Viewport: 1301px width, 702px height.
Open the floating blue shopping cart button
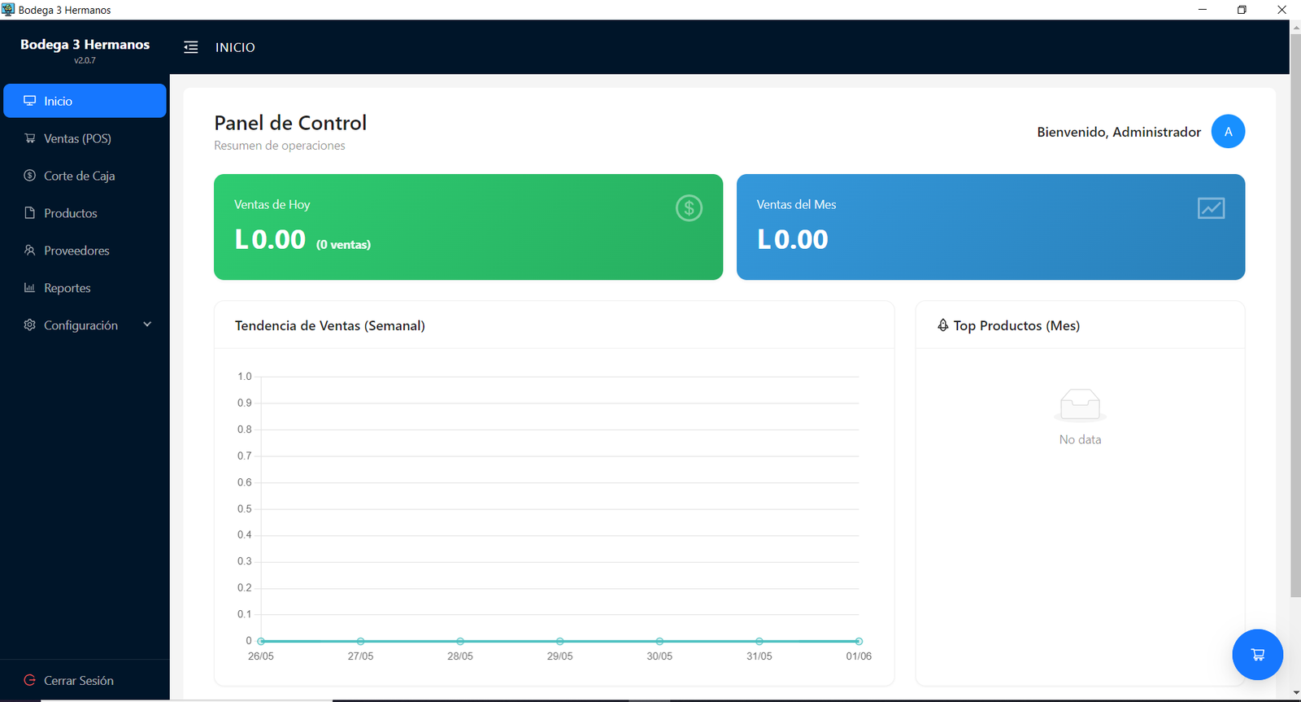pyautogui.click(x=1257, y=655)
